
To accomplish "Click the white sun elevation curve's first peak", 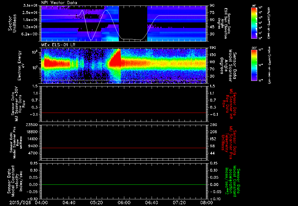I will 82,10.
